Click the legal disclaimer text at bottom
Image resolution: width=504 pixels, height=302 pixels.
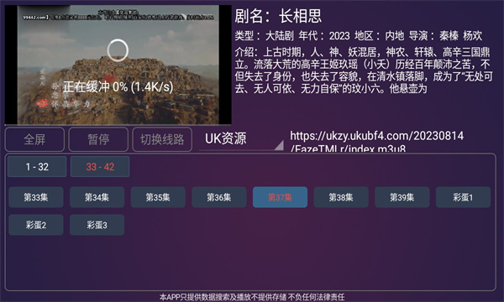(x=252, y=297)
